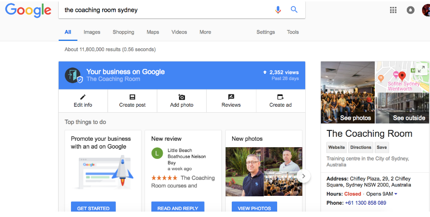
Task: Open the business Website button
Action: 336,147
